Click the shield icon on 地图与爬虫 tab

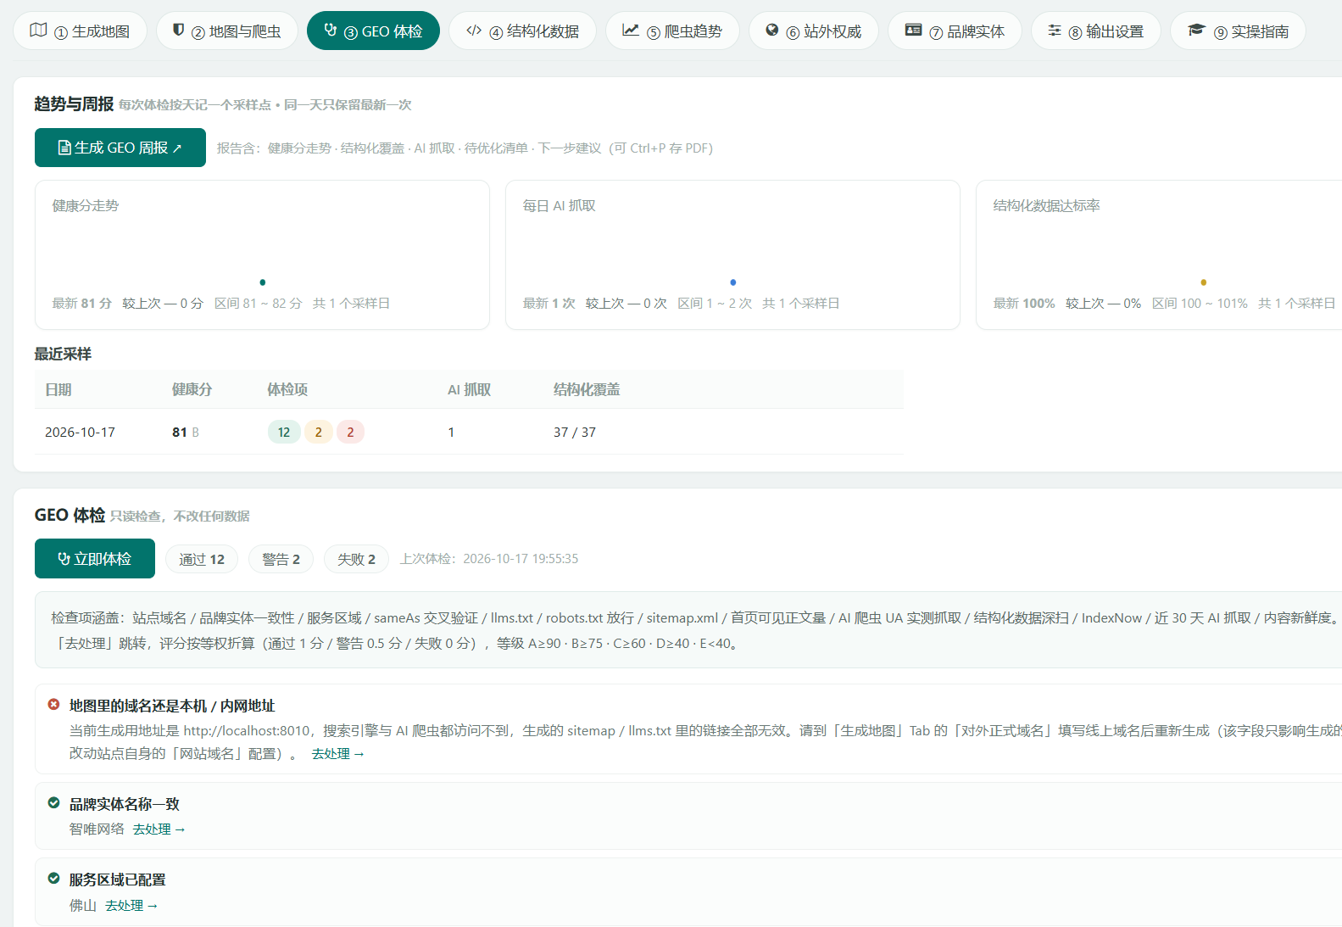(178, 31)
